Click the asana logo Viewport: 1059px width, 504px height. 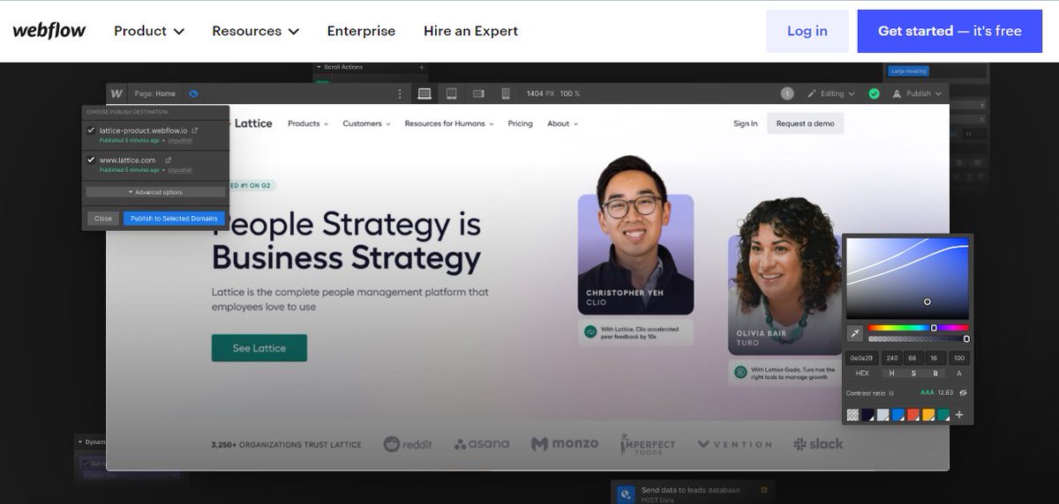[482, 444]
